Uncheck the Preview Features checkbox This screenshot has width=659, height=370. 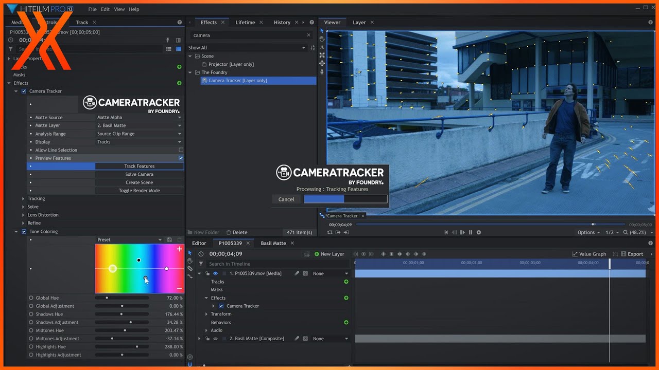[x=179, y=158]
